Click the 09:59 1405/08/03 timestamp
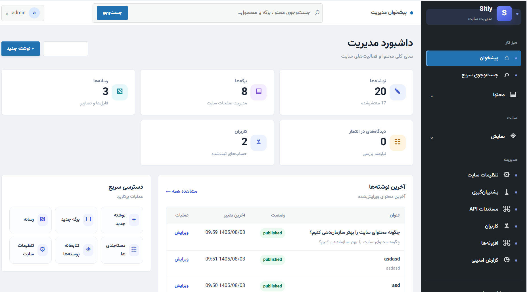Viewport: 527px width, 292px height. [225, 232]
